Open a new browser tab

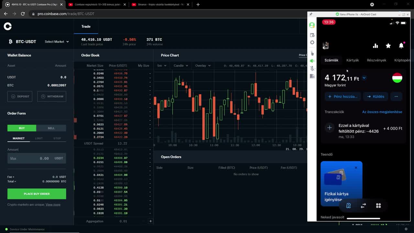click(x=198, y=5)
